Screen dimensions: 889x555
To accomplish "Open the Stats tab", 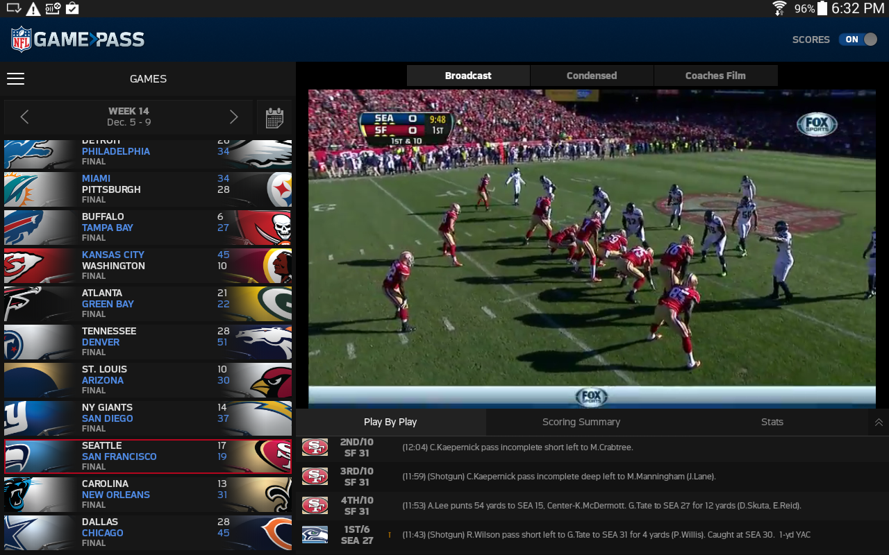I will click(772, 422).
